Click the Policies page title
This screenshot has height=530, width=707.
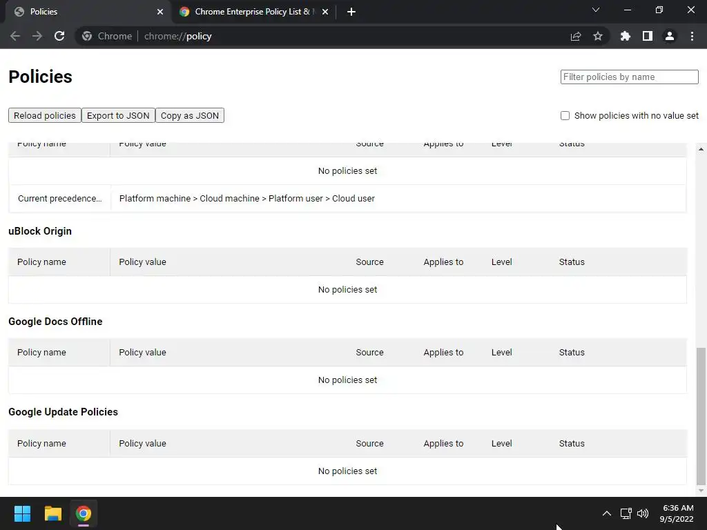(40, 77)
